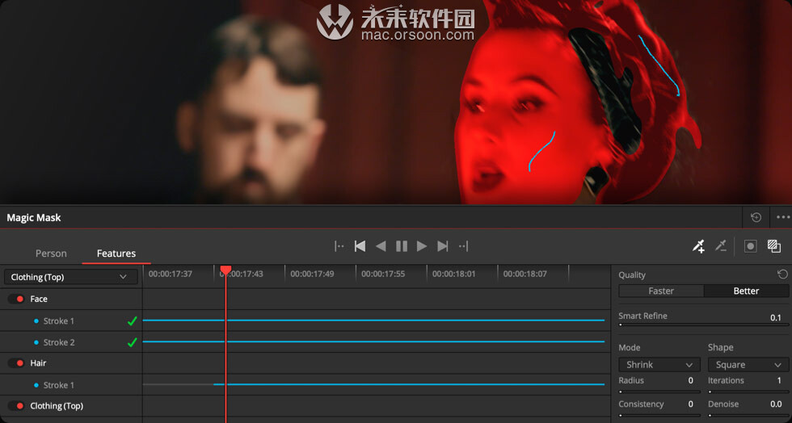Click timecode 00:00:18:07 on the ruler
The image size is (792, 423).
(x=524, y=274)
